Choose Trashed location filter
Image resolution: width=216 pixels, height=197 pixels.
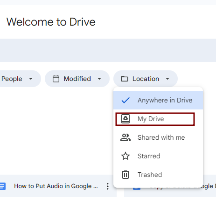(158, 175)
